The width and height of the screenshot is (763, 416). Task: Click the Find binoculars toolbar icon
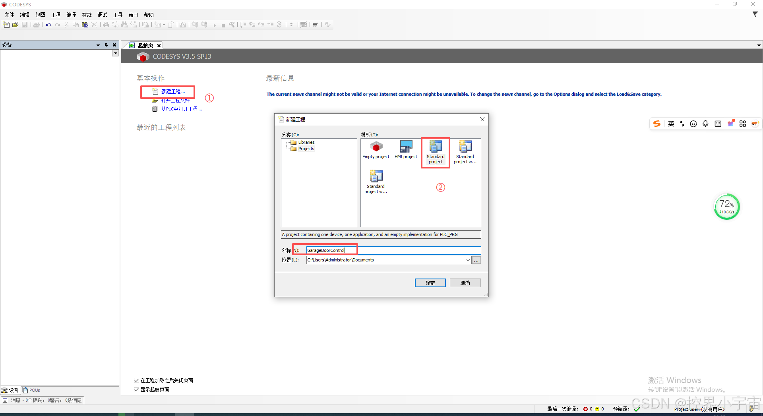(x=106, y=25)
